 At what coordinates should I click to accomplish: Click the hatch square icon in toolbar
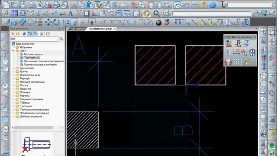[x=87, y=13]
